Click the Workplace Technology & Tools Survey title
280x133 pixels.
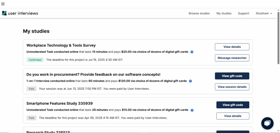(61, 45)
